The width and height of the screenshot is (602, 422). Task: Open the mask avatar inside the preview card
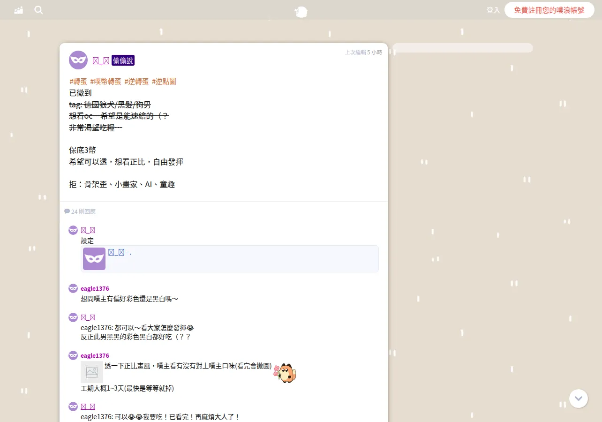tap(94, 259)
